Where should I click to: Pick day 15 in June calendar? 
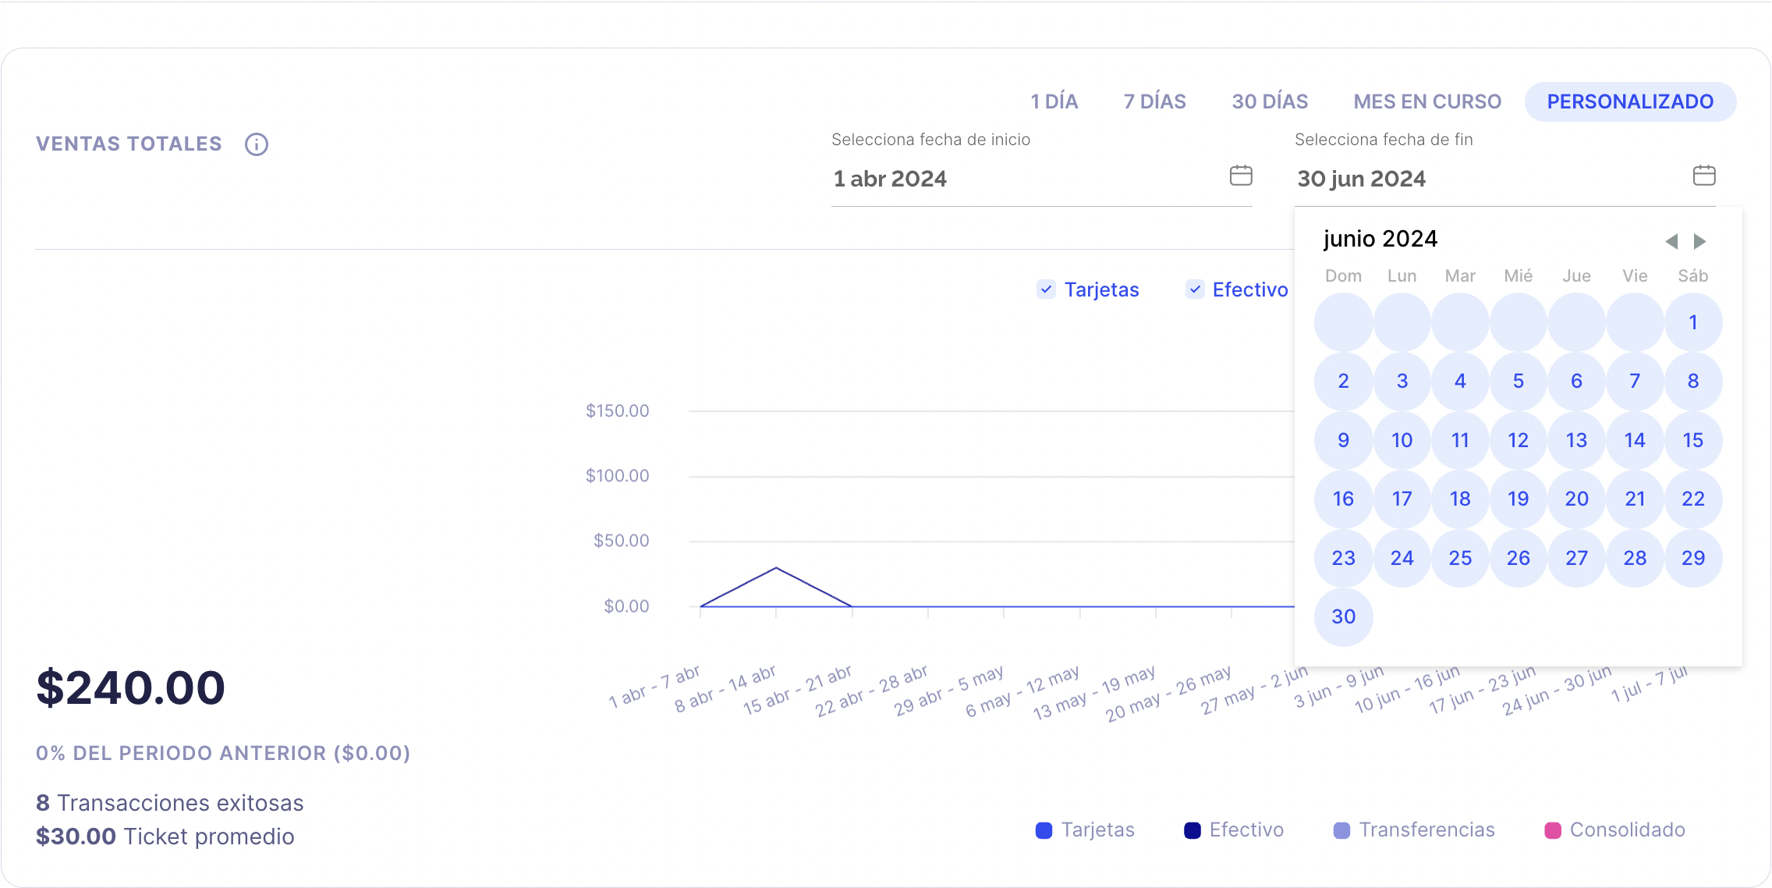click(1692, 440)
